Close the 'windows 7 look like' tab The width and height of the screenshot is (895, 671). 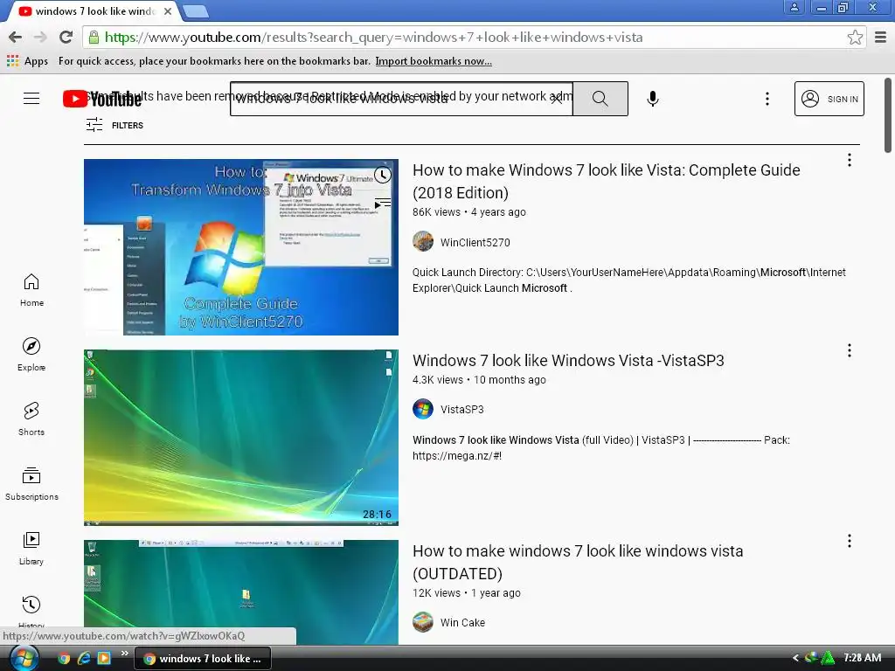click(x=168, y=10)
